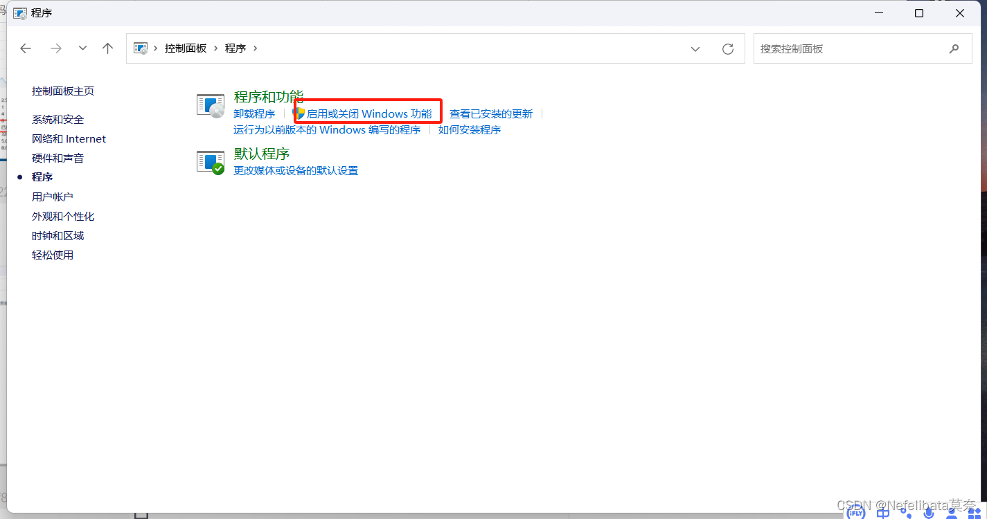Go up one level with the Up arrow
The height and width of the screenshot is (519, 987).
click(107, 48)
